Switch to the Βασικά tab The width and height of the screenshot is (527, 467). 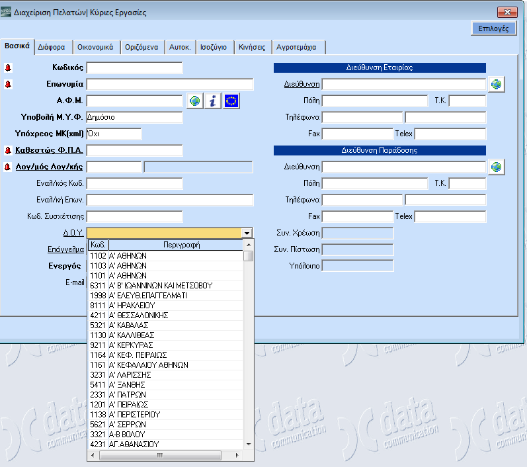pos(17,46)
